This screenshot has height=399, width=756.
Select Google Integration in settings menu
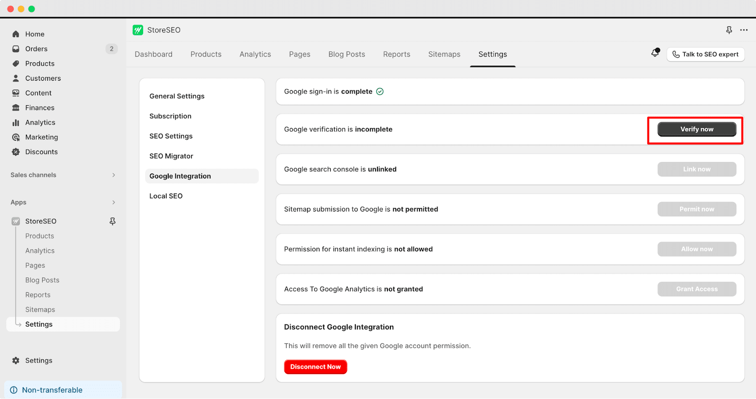[x=202, y=176]
